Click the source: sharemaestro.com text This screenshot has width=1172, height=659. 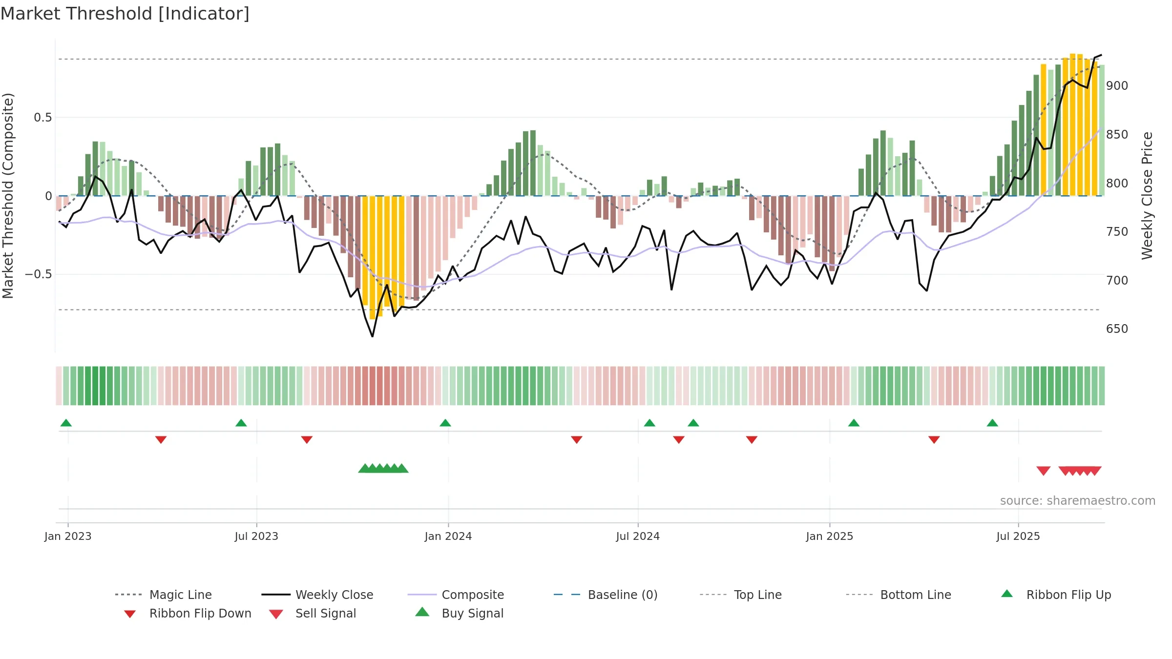[1078, 501]
